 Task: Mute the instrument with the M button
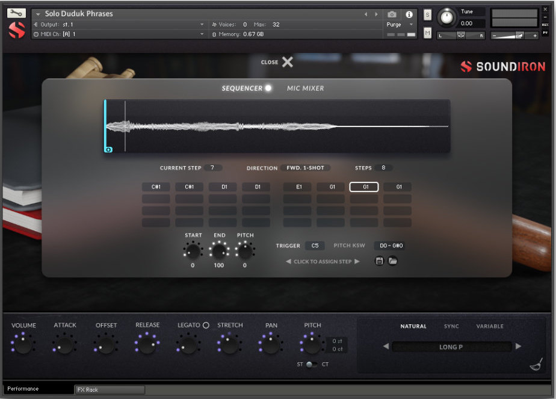[427, 34]
